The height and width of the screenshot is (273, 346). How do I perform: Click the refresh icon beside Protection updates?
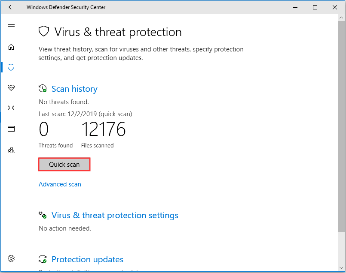(x=43, y=259)
